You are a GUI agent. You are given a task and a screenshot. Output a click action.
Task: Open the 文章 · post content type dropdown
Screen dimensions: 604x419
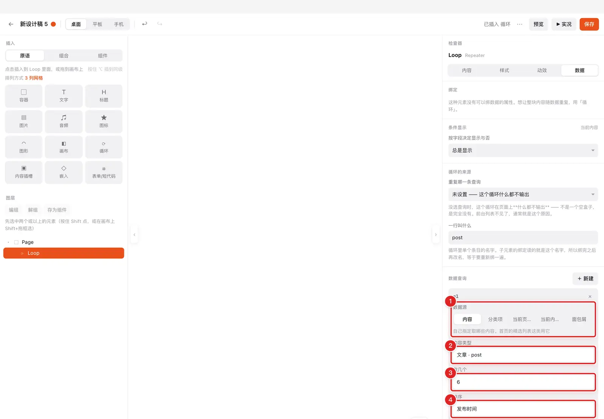523,355
